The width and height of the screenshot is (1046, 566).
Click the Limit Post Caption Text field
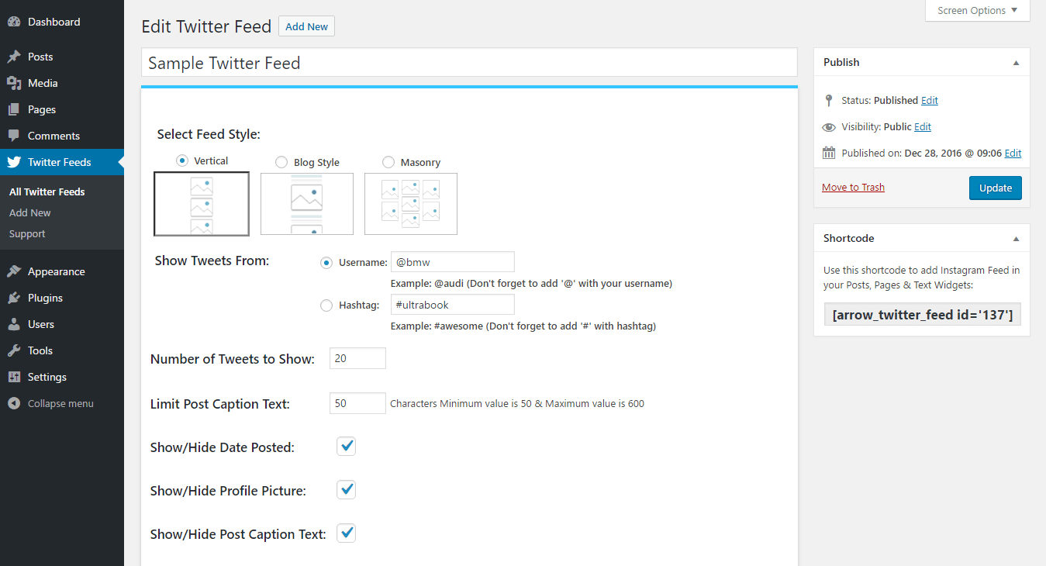point(357,403)
